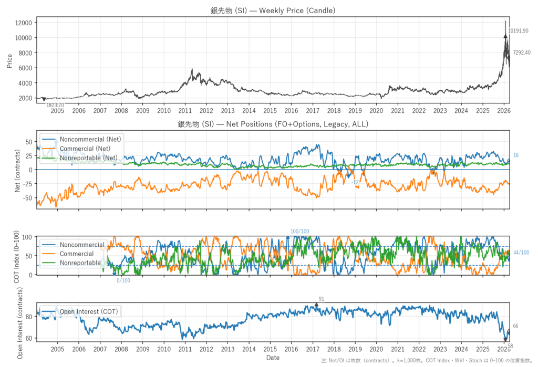Viewport: 538px width, 367px height.
Task: Click the 7292.40 latest price label
Action: tap(521, 53)
